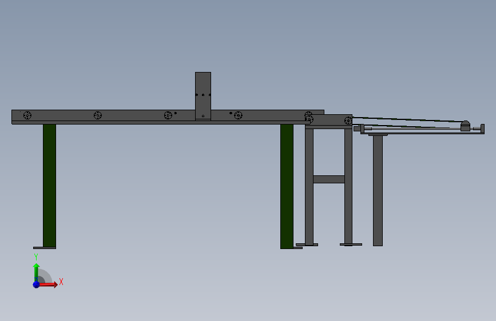Viewport: 496px width, 321px height.
Task: Select the right dark green support leg
Action: click(287, 186)
